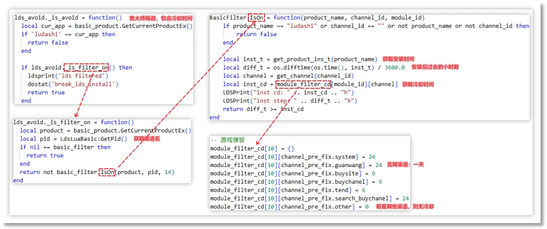Click 'lds_avoid._is_filter_on = function()' definition line
The image size is (547, 229).
(x=74, y=122)
